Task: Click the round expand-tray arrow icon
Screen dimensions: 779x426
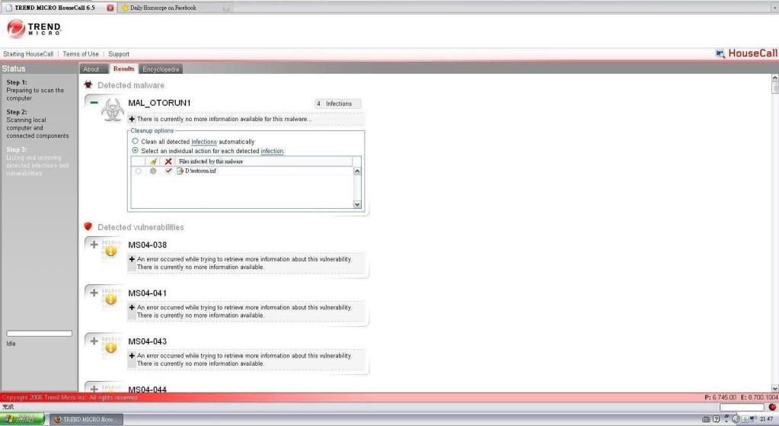Action: (736, 419)
